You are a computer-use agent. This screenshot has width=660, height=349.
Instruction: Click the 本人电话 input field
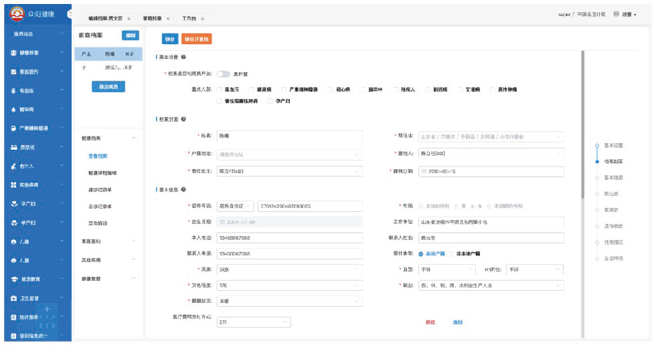(x=289, y=237)
